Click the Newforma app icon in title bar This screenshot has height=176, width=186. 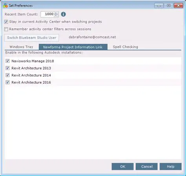point(5,5)
